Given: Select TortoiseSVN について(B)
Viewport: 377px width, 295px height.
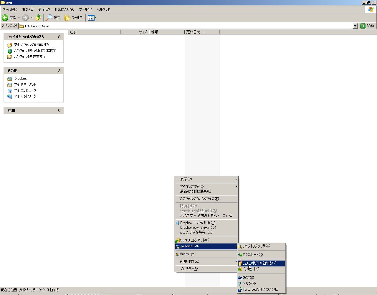Looking at the screenshot, I should (261, 289).
